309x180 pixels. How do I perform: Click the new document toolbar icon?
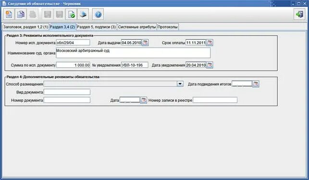pyautogui.click(x=9, y=14)
